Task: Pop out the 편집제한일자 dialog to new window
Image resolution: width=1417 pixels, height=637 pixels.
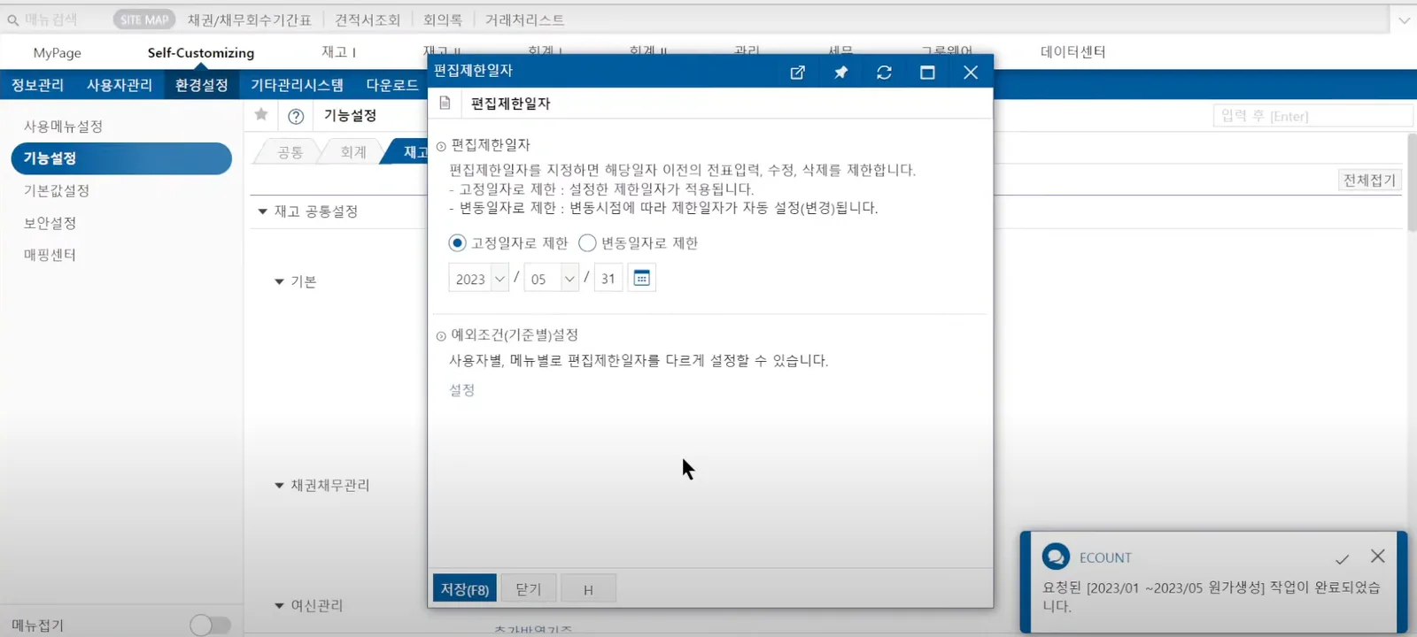Action: [x=797, y=73]
